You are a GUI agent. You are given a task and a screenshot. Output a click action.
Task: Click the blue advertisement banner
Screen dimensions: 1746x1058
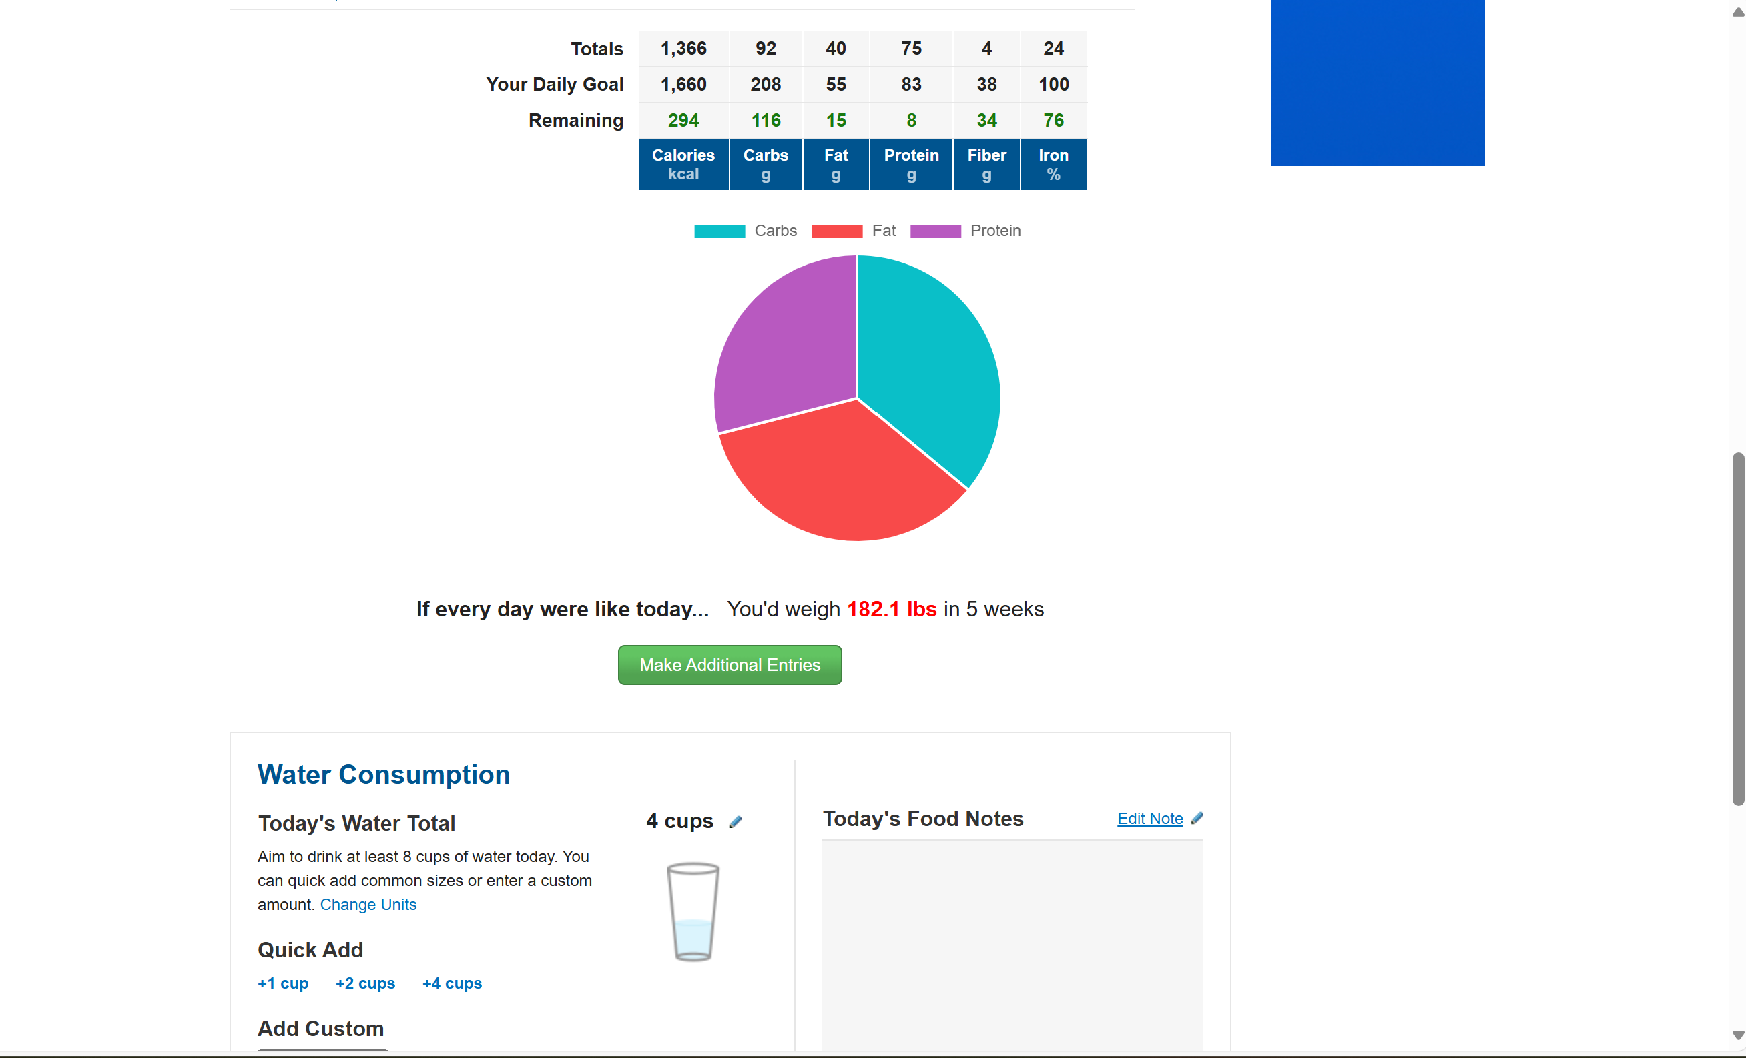(x=1378, y=83)
